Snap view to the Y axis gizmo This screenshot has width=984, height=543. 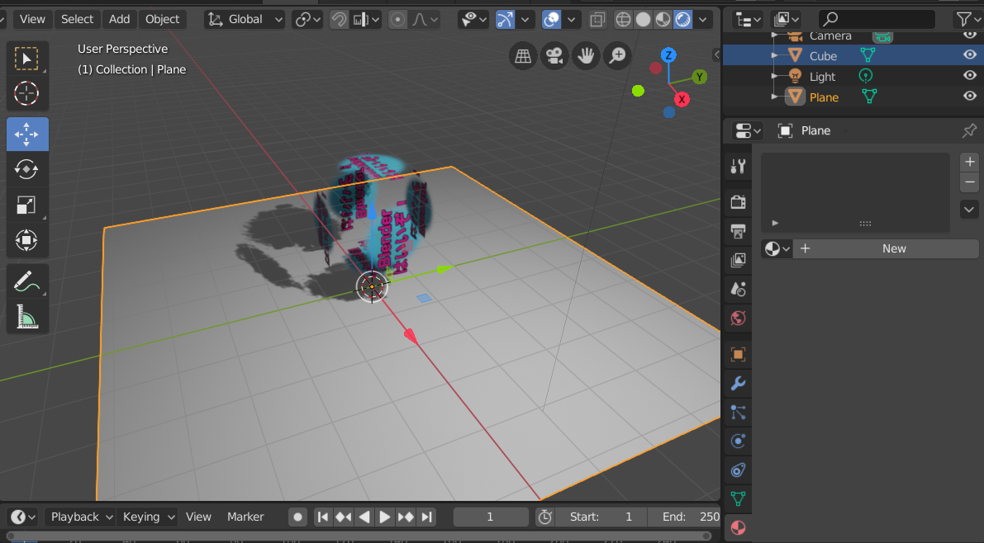click(x=699, y=77)
